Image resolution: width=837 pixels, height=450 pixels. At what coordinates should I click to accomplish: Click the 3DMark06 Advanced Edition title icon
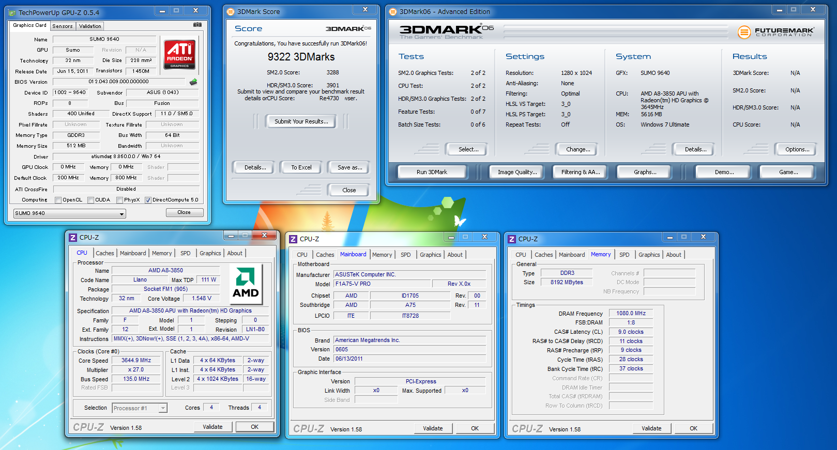[393, 11]
